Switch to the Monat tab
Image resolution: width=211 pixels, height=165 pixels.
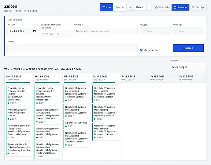[x=120, y=7]
